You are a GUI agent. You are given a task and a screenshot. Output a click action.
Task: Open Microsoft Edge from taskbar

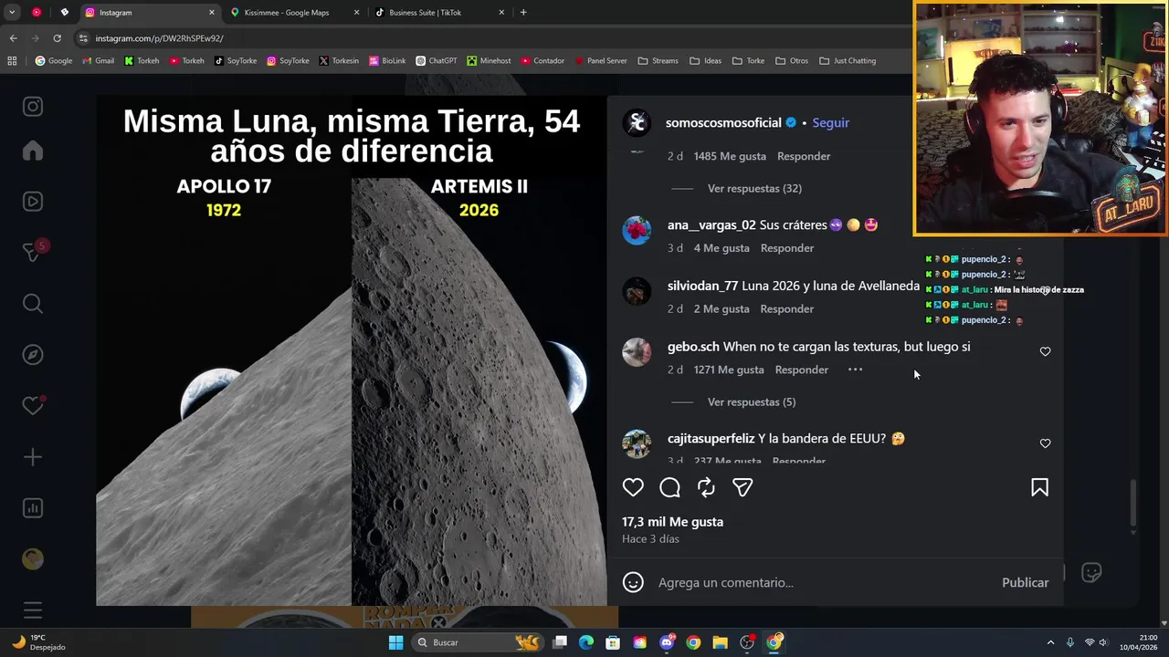point(586,642)
